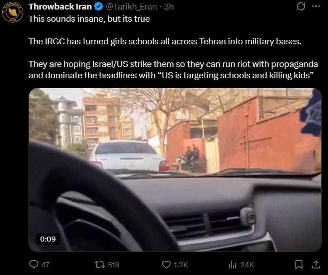This screenshot has width=328, height=275.
Task: Toggle the bookmark icon for this post
Action: point(299,265)
